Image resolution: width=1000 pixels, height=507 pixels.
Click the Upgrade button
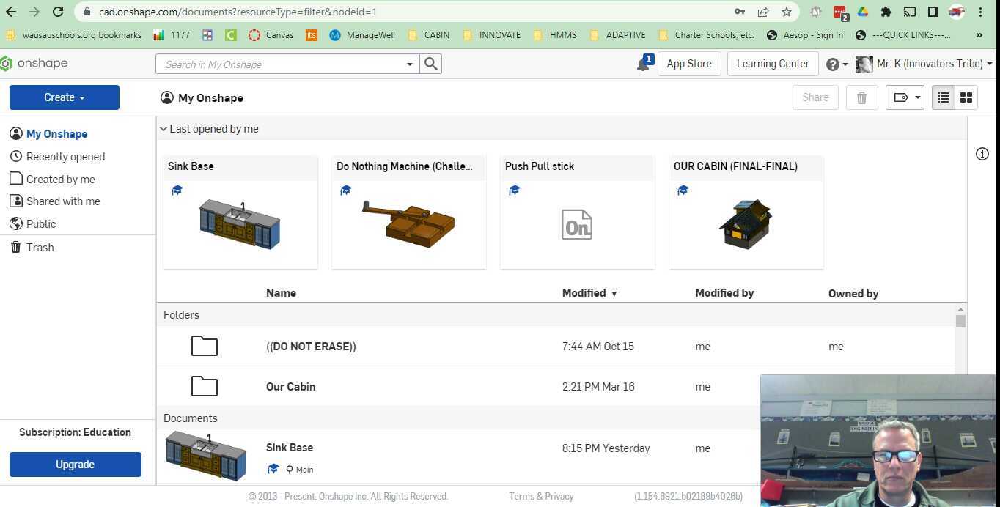click(x=75, y=464)
